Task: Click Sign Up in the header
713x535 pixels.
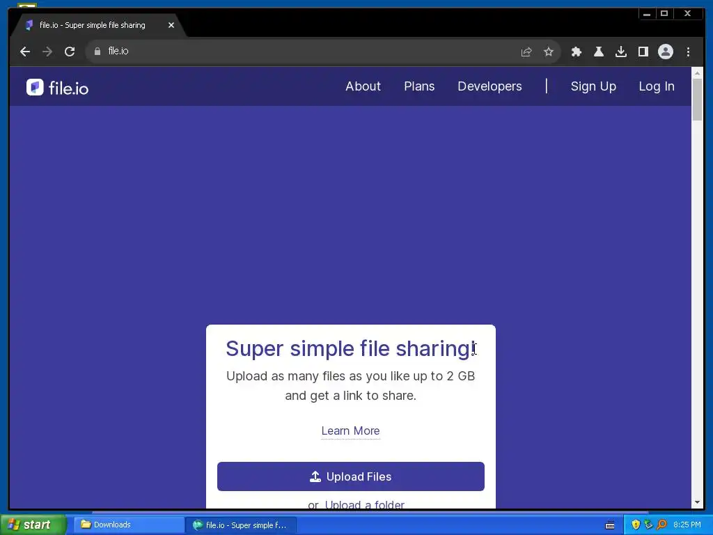Action: (593, 86)
